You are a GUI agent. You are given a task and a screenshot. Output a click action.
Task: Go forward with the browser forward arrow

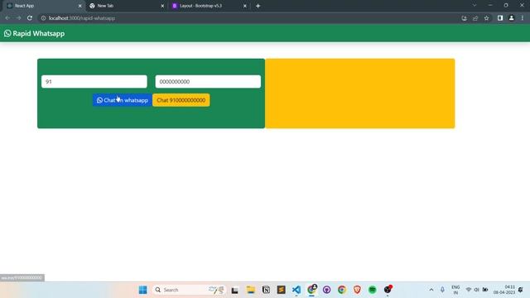[18, 18]
